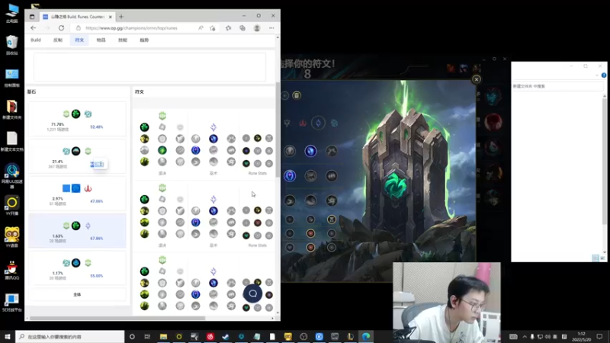Open the 控制面板 desktop icon
Image resolution: width=610 pixels, height=343 pixels.
point(12,78)
